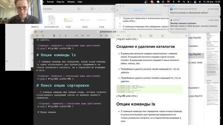Click '(4.png){ #fig:004 width=70% }' line in editor
This screenshot has width=223, height=125.
[55, 107]
